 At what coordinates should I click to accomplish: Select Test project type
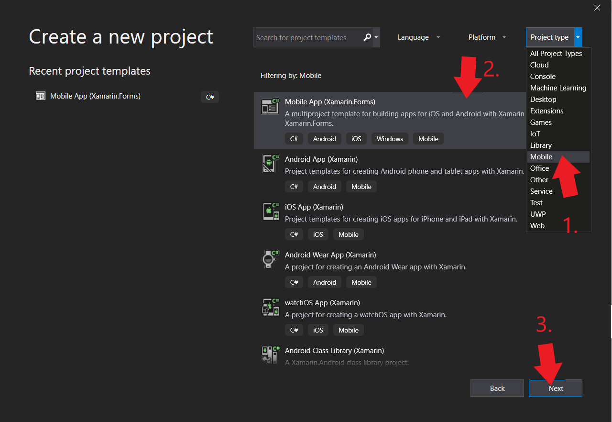pos(558,203)
